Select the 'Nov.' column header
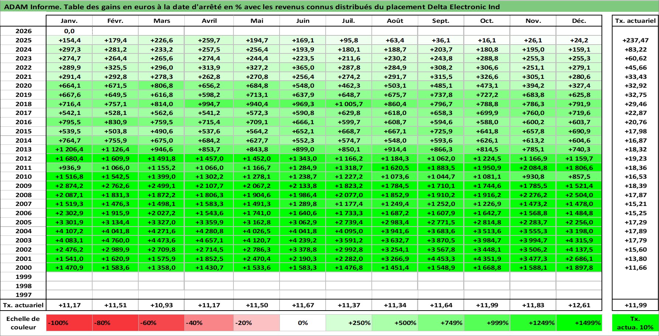Image resolution: width=659 pixels, height=336 pixels. (533, 21)
